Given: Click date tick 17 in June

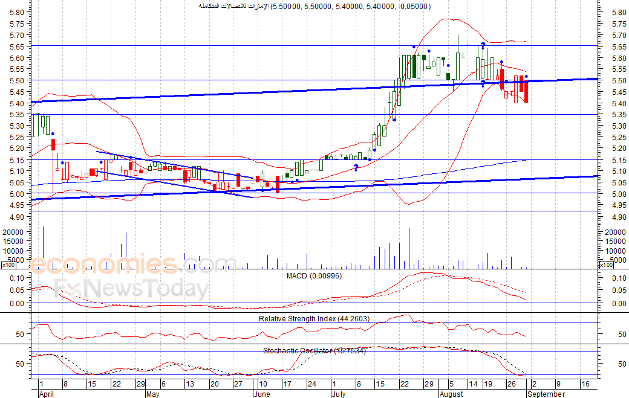Looking at the screenshot, I should [x=287, y=384].
